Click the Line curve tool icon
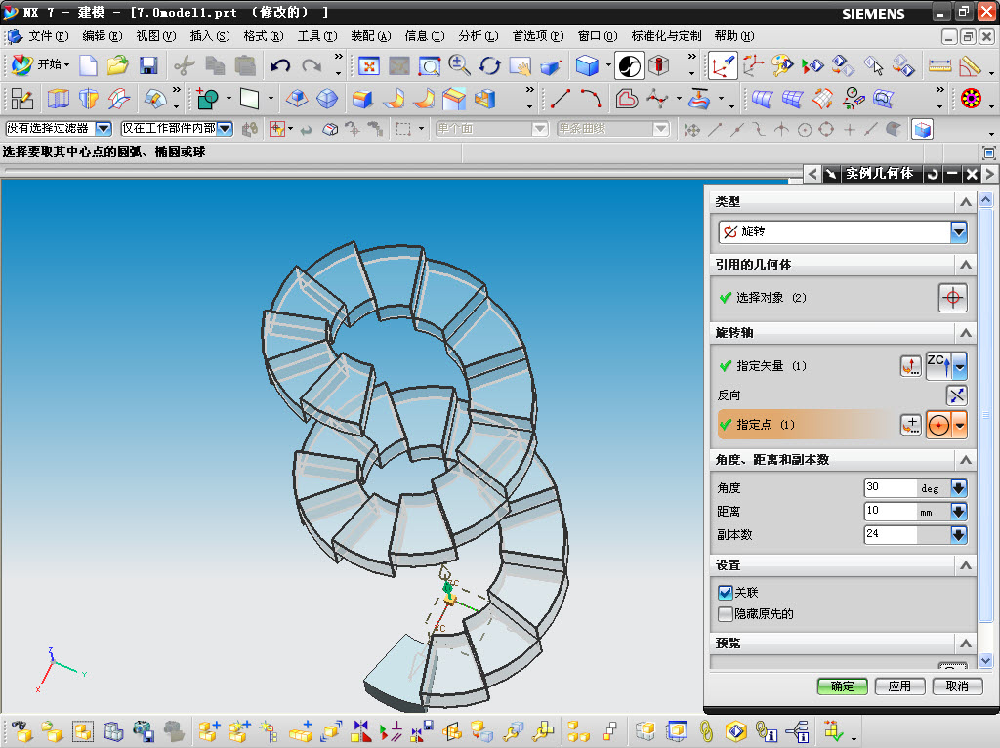The image size is (1000, 748). click(x=560, y=99)
